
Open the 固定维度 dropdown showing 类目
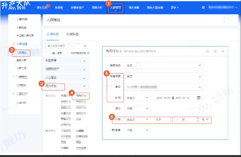click(x=164, y=76)
